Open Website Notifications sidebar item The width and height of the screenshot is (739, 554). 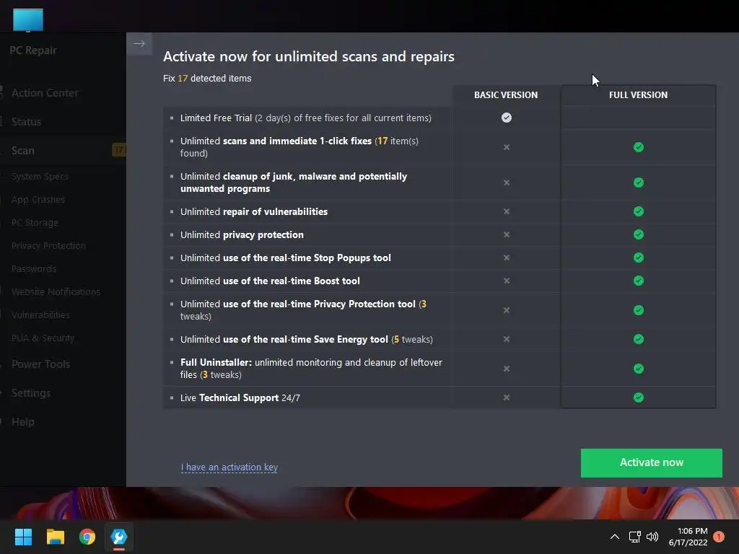pos(56,291)
